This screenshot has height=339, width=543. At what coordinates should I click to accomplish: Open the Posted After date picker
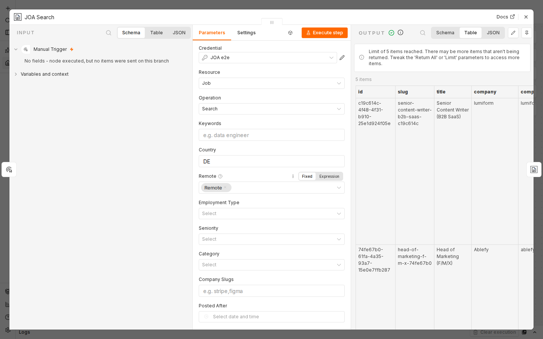coord(271,317)
